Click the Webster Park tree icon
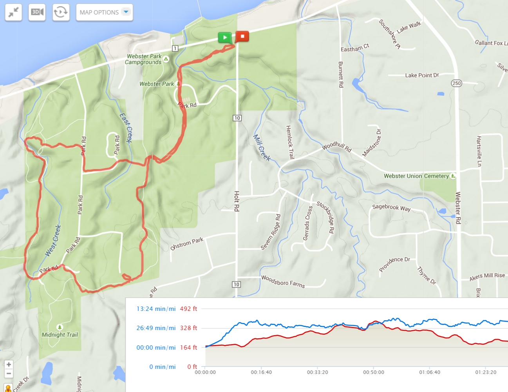508x392 pixels. pyautogui.click(x=178, y=83)
